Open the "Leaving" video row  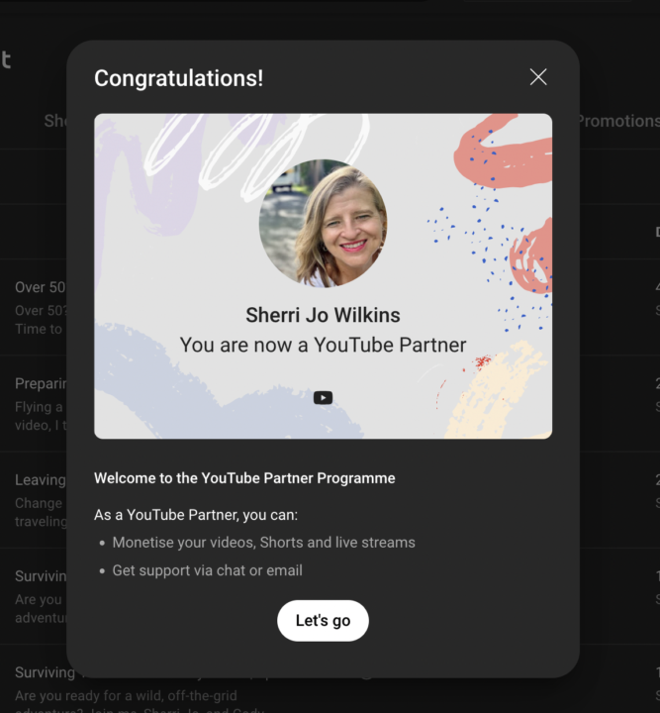(40, 480)
